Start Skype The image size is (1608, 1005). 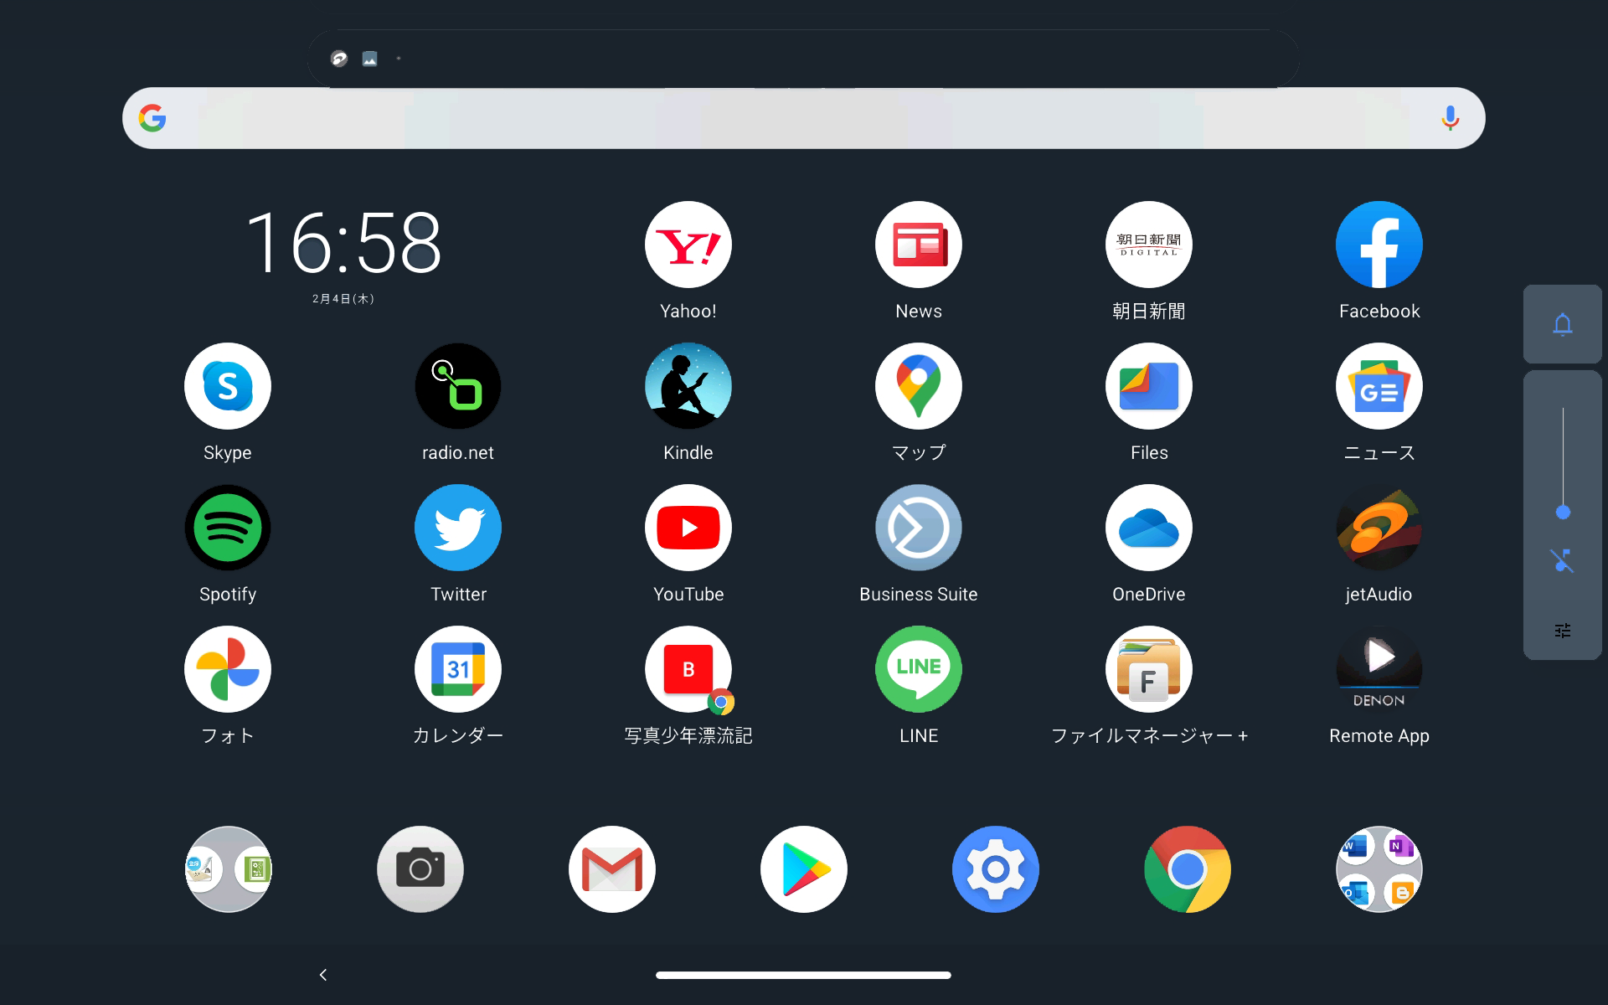227,386
